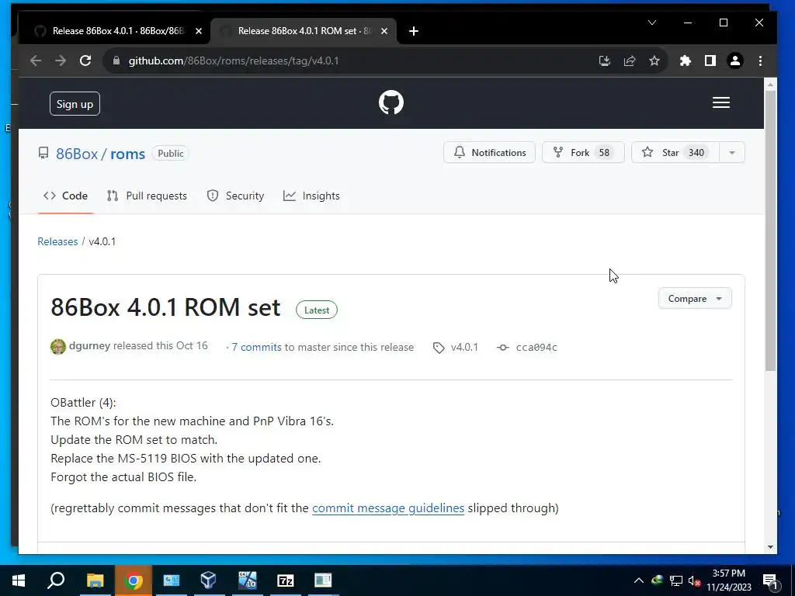Switch to the Code tab
The width and height of the screenshot is (795, 596).
pos(65,196)
